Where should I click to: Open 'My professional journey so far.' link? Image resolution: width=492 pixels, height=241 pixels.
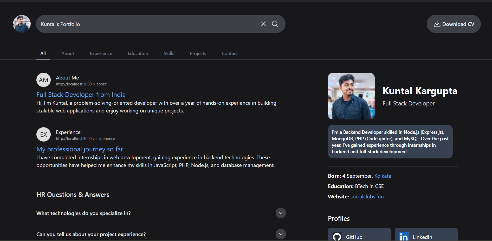click(x=80, y=149)
